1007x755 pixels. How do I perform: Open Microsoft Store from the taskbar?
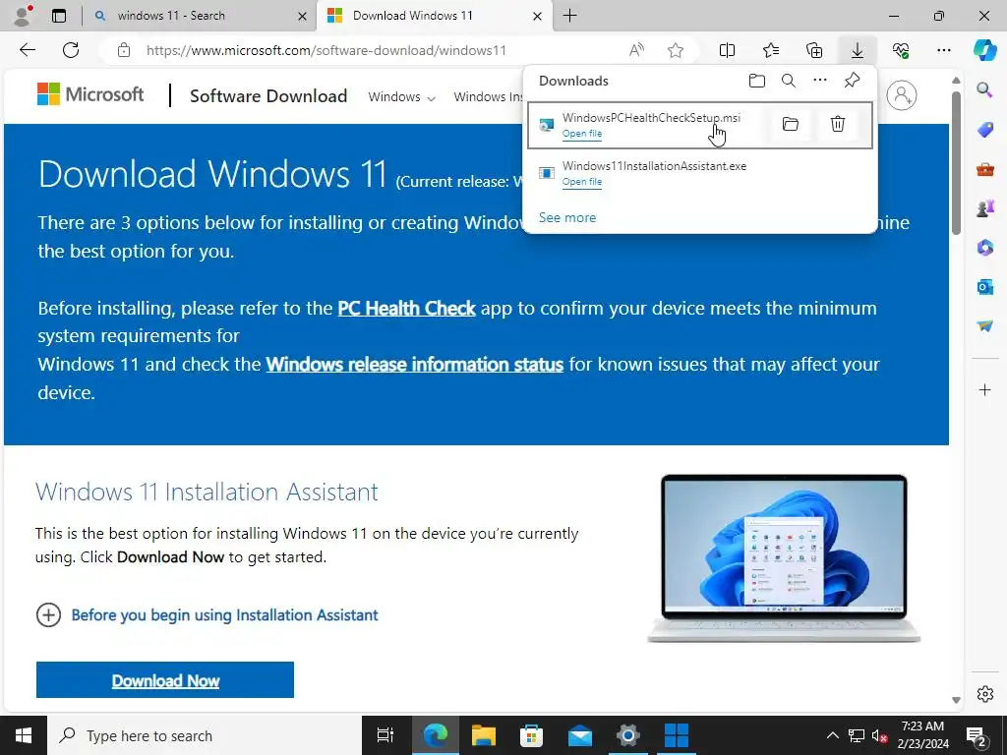[531, 735]
